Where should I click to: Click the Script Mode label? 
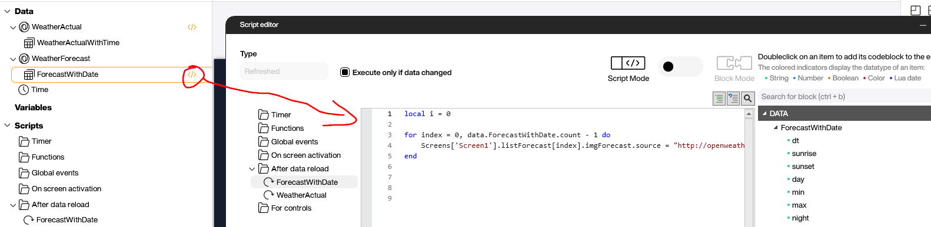tap(629, 79)
